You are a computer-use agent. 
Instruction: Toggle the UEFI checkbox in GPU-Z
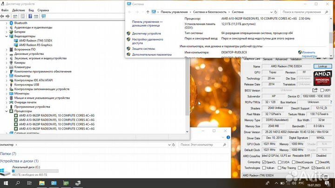tap(322, 90)
